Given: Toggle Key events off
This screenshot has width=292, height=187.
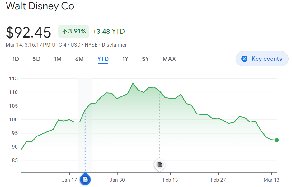Looking at the screenshot, I should tap(262, 59).
